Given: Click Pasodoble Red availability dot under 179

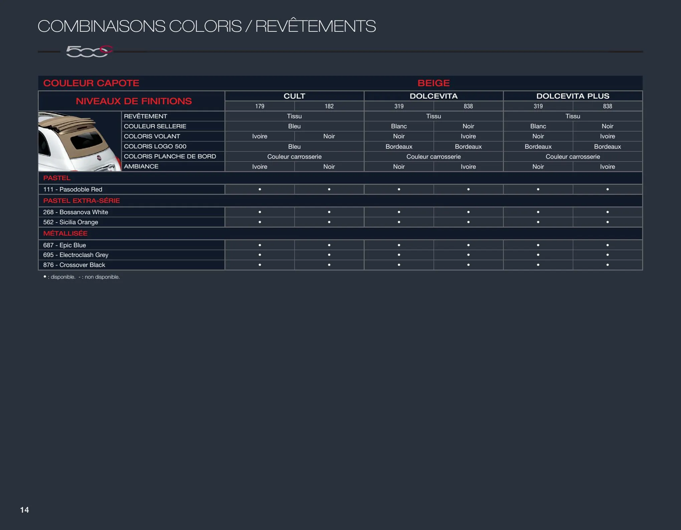Looking at the screenshot, I should click(x=260, y=189).
